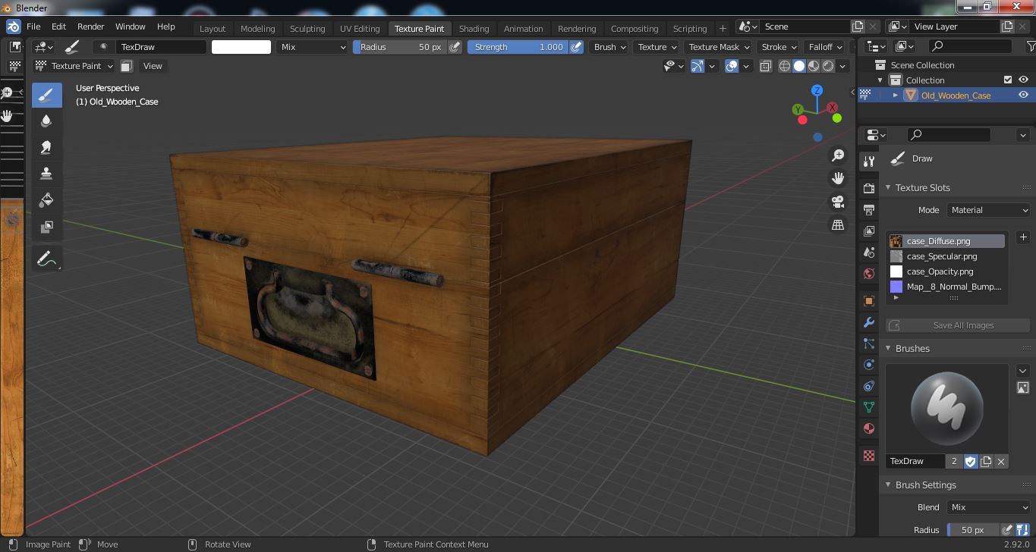Select the Soften tool
1036x552 pixels.
(x=46, y=121)
